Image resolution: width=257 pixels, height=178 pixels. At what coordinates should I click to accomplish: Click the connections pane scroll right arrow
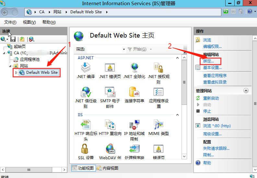64,170
